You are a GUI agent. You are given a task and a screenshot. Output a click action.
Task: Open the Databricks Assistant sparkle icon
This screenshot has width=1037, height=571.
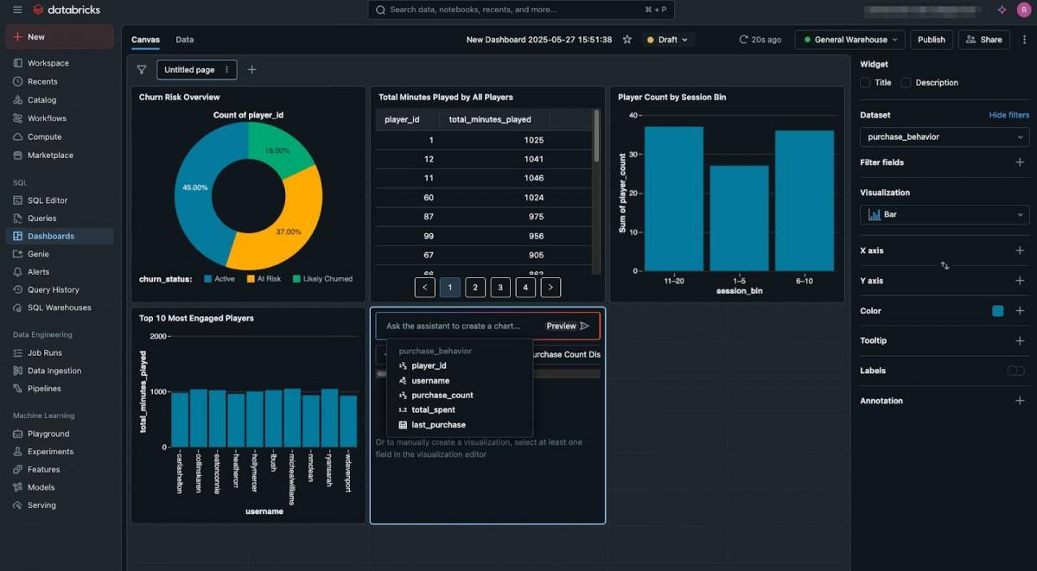[x=1002, y=10]
